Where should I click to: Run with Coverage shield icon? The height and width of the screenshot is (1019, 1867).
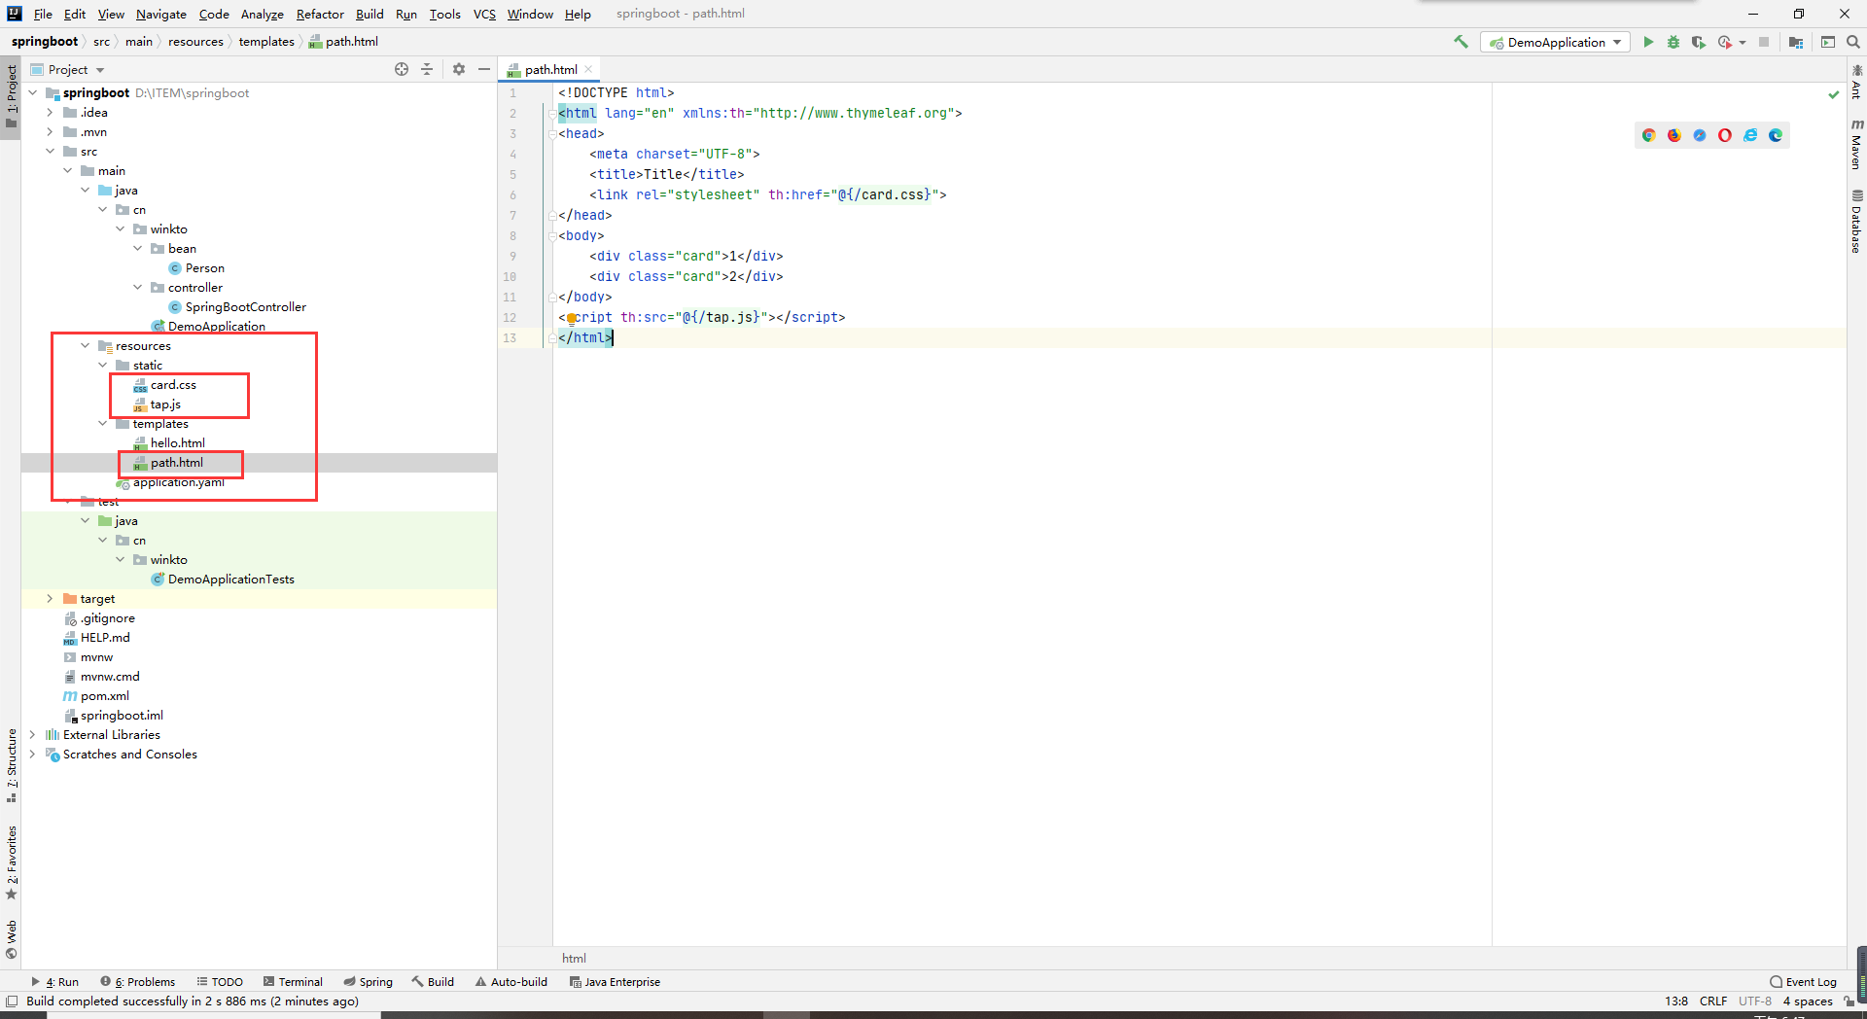pos(1698,42)
